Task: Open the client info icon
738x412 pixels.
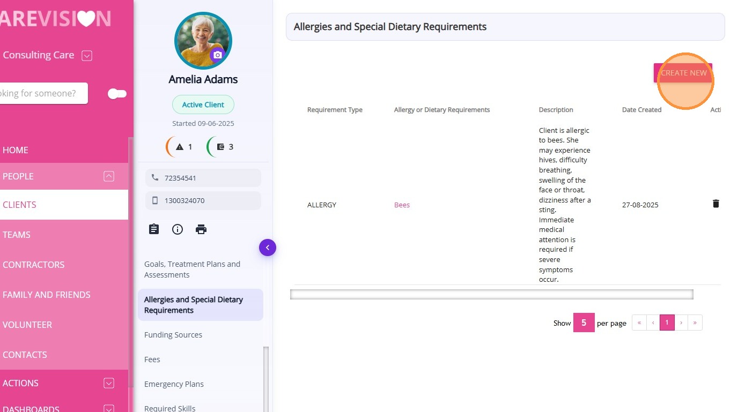Action: (x=178, y=229)
